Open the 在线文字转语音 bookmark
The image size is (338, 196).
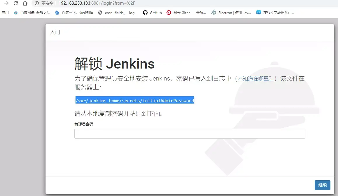[275, 13]
